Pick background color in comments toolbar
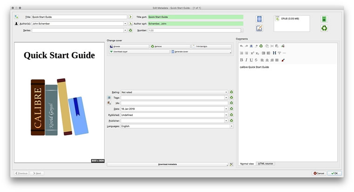The width and height of the screenshot is (354, 192). [283, 46]
